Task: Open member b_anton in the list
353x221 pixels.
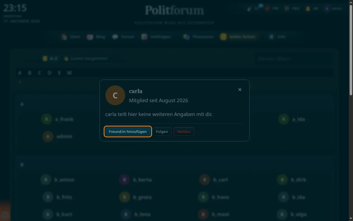Action: click(57, 180)
